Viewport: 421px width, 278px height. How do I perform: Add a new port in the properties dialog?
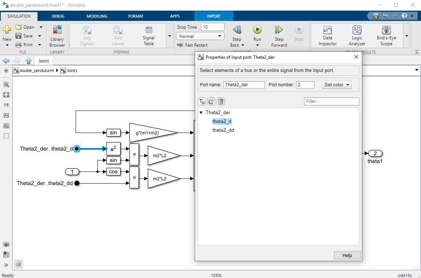[202, 101]
